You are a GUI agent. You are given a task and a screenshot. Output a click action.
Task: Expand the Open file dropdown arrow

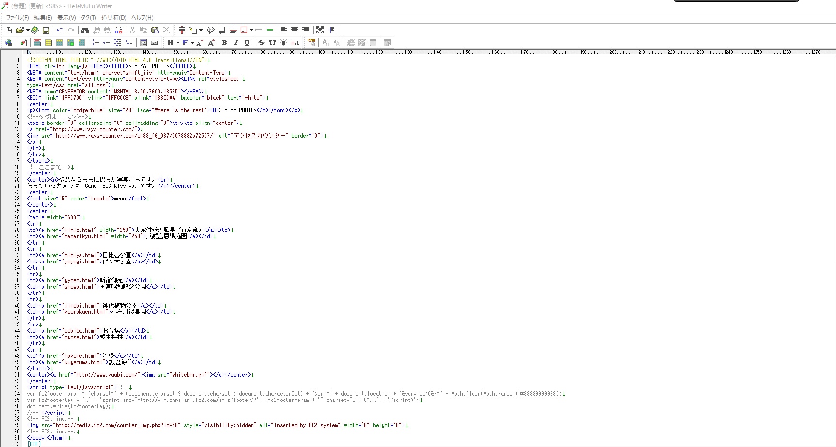click(x=28, y=30)
